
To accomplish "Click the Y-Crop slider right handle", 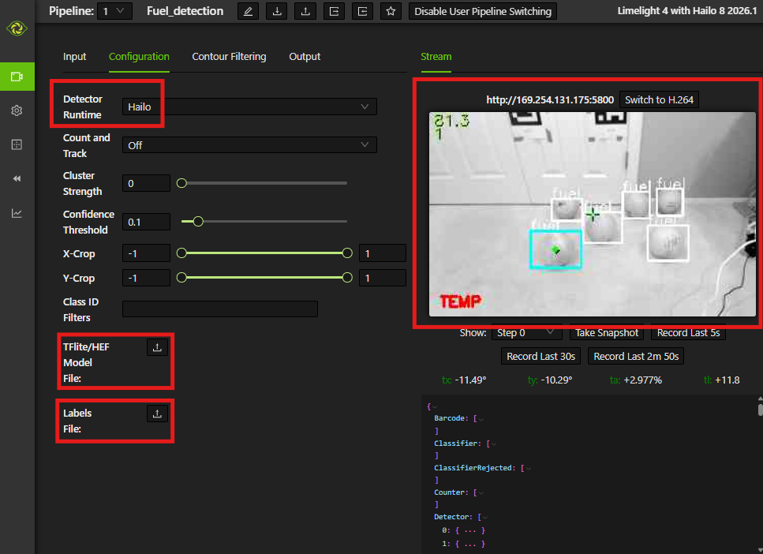I will pos(347,278).
